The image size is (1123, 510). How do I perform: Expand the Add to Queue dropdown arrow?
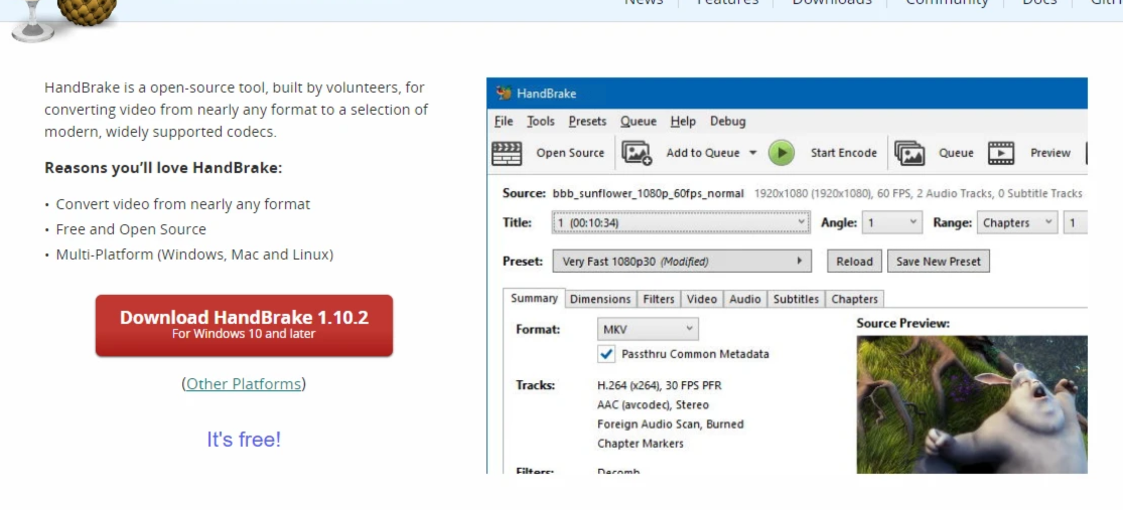tap(753, 152)
